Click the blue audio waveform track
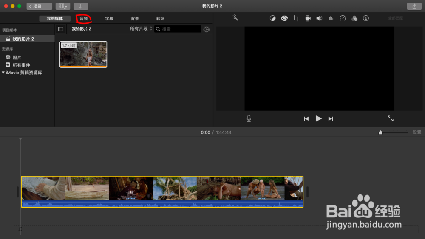425x239 pixels. pos(162,204)
